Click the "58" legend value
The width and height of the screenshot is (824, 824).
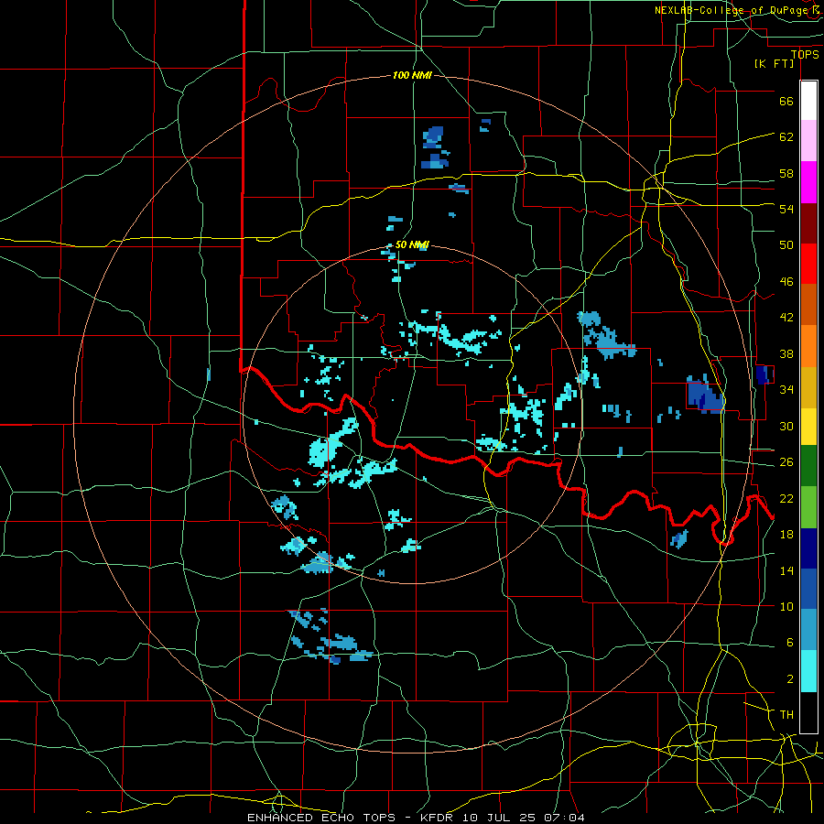786,173
